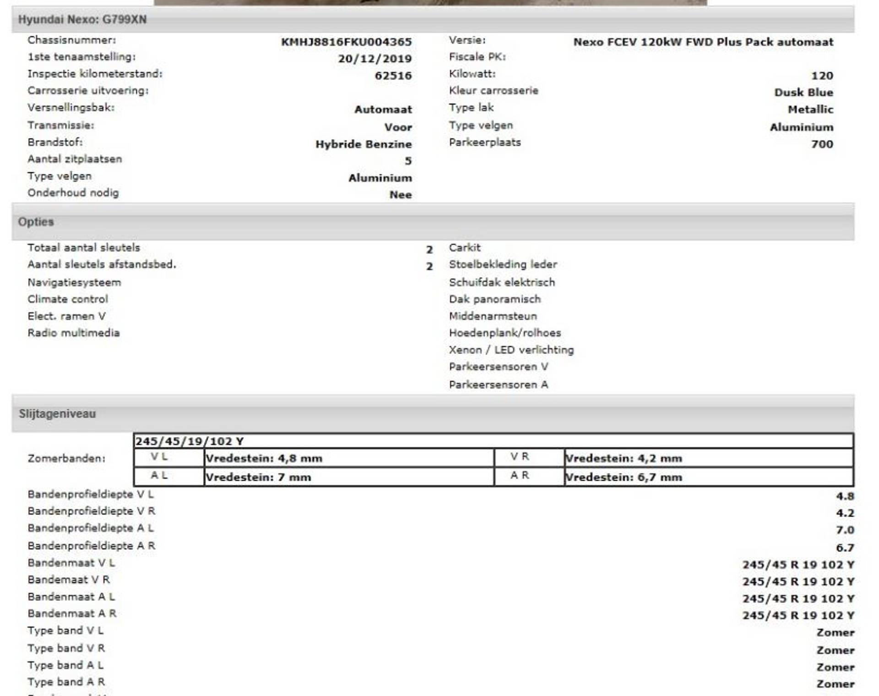
Task: Click the Hyundai Nexo: G799XN section header
Action: (82, 20)
